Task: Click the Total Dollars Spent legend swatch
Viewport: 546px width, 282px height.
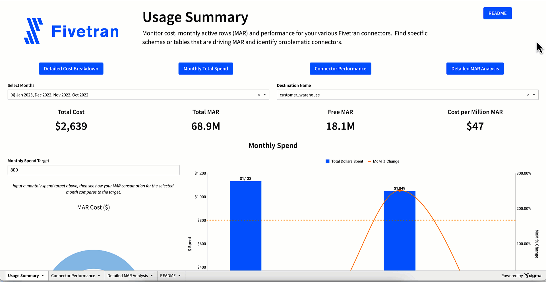Action: point(327,161)
